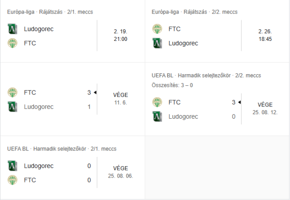
Task: Click FTC crest in the 2. 19. match
Action: coord(13,44)
